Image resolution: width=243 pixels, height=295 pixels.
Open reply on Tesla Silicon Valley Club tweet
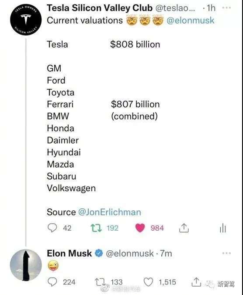click(x=52, y=228)
